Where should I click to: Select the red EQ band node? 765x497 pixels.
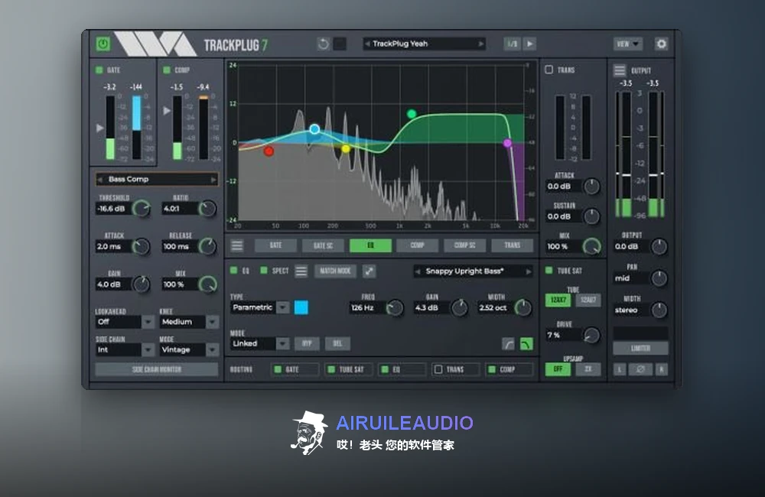pyautogui.click(x=269, y=151)
